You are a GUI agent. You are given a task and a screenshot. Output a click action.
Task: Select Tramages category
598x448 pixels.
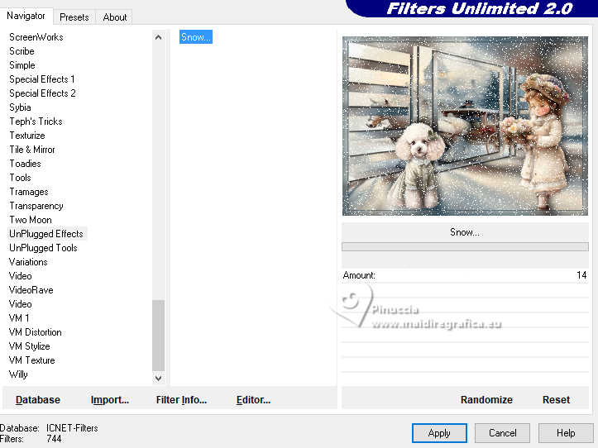point(29,192)
